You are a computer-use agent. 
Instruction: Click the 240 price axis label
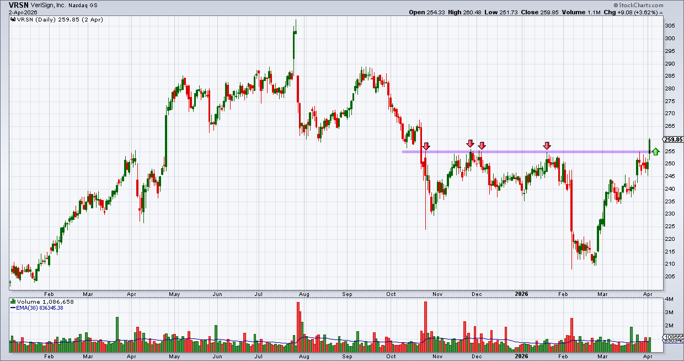pos(670,188)
